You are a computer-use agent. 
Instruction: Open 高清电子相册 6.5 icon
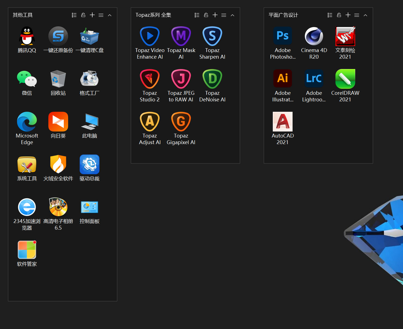(x=58, y=207)
